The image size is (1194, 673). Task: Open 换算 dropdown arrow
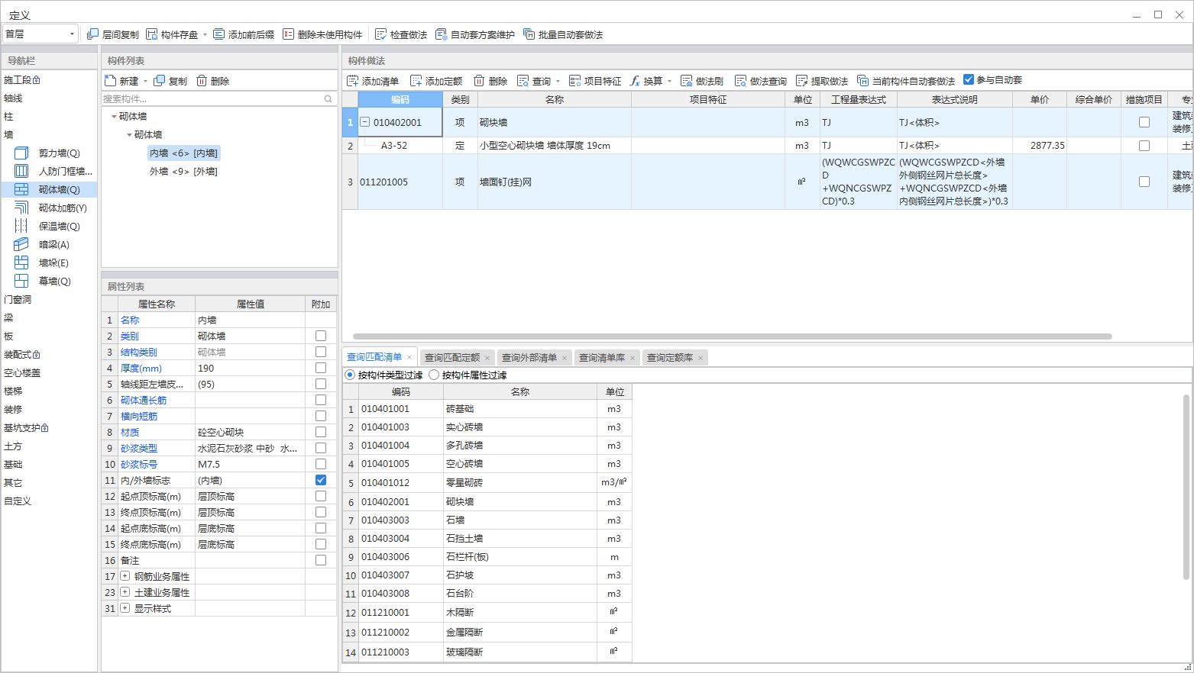pos(669,82)
